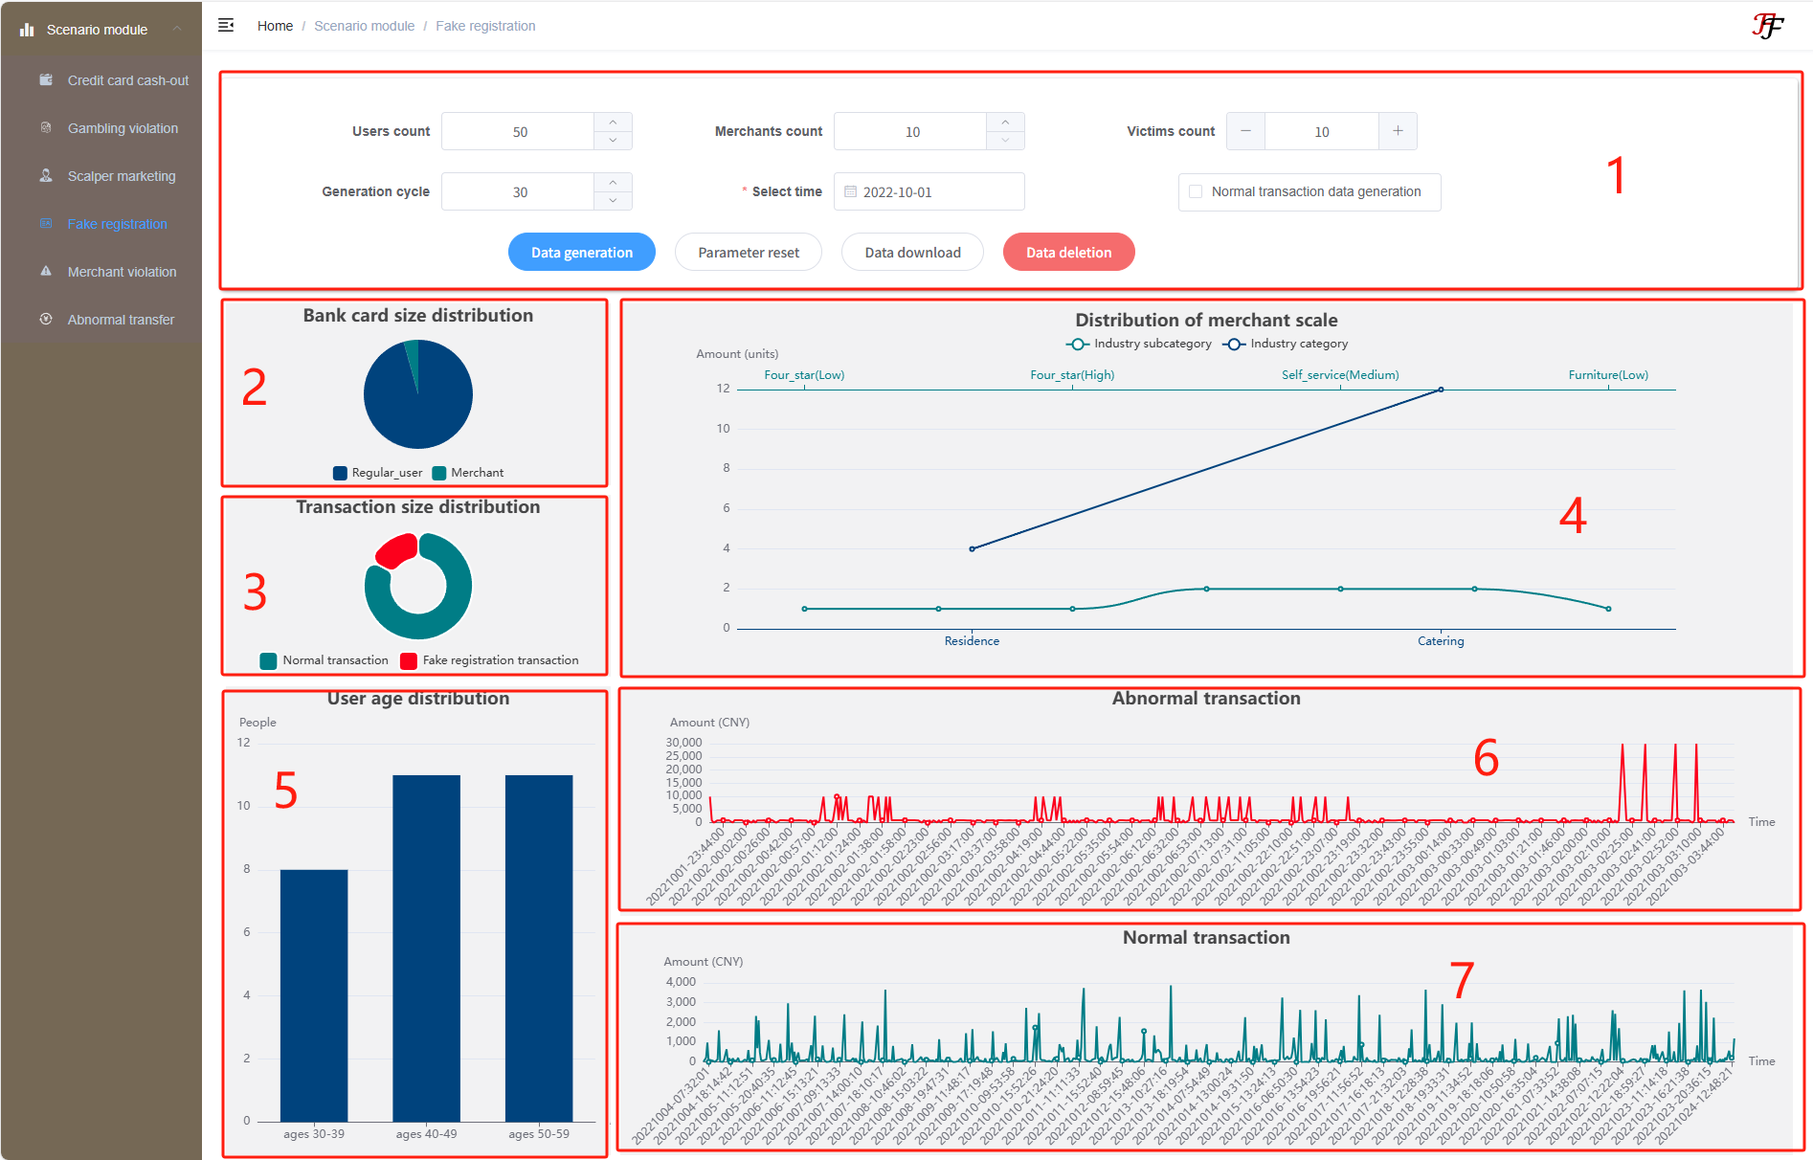This screenshot has height=1160, width=1813.
Task: Click the sidebar collapse hamburger icon
Action: pyautogui.click(x=226, y=26)
